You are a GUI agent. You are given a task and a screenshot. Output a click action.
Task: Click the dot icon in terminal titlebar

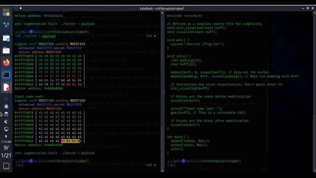pos(21,8)
